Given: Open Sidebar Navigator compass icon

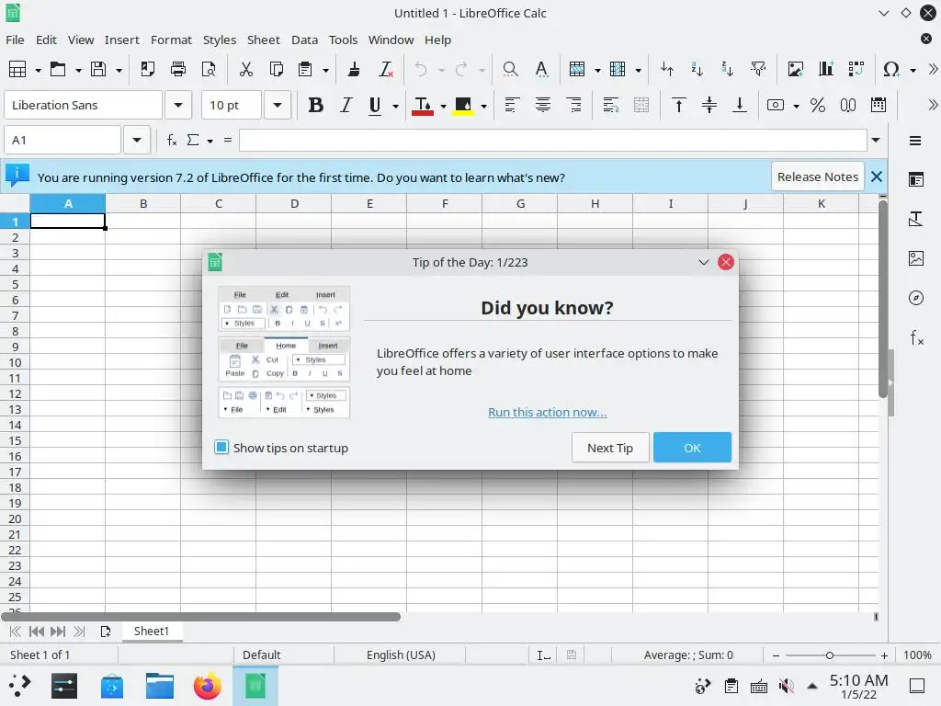Looking at the screenshot, I should tap(916, 298).
